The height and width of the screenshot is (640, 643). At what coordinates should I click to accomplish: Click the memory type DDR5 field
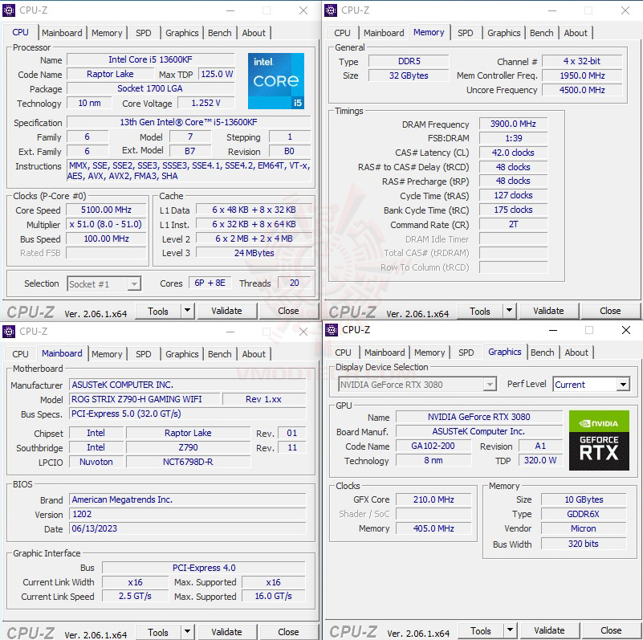point(409,61)
